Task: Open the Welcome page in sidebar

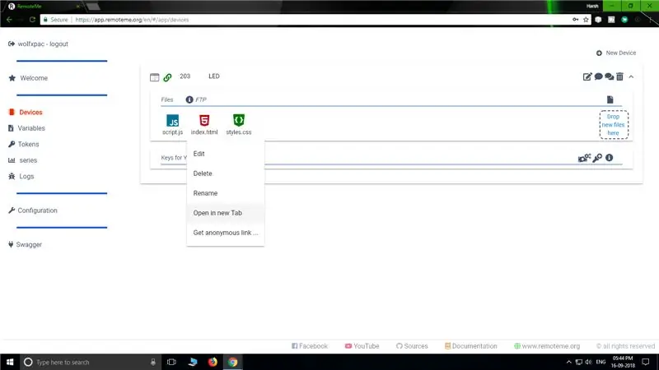Action: (x=28, y=78)
